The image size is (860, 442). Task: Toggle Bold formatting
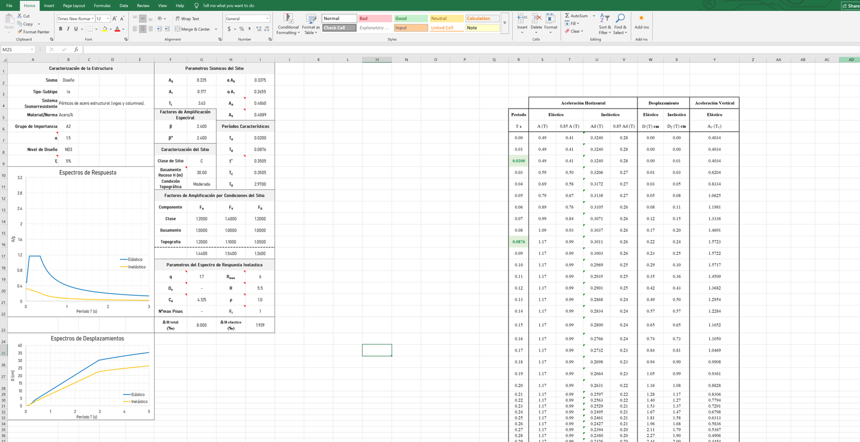pos(60,29)
